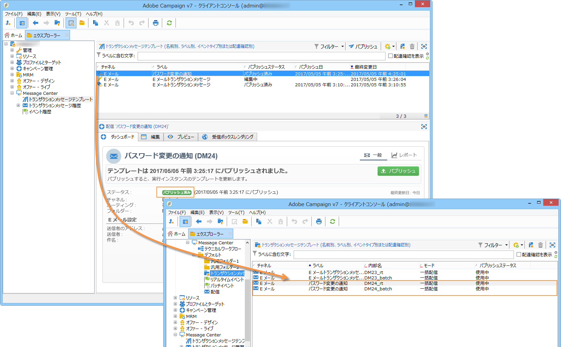The image size is (561, 347).
Task: Expand トランザクションメッセージ履歴 node in rear window tree
Action: click(x=18, y=105)
